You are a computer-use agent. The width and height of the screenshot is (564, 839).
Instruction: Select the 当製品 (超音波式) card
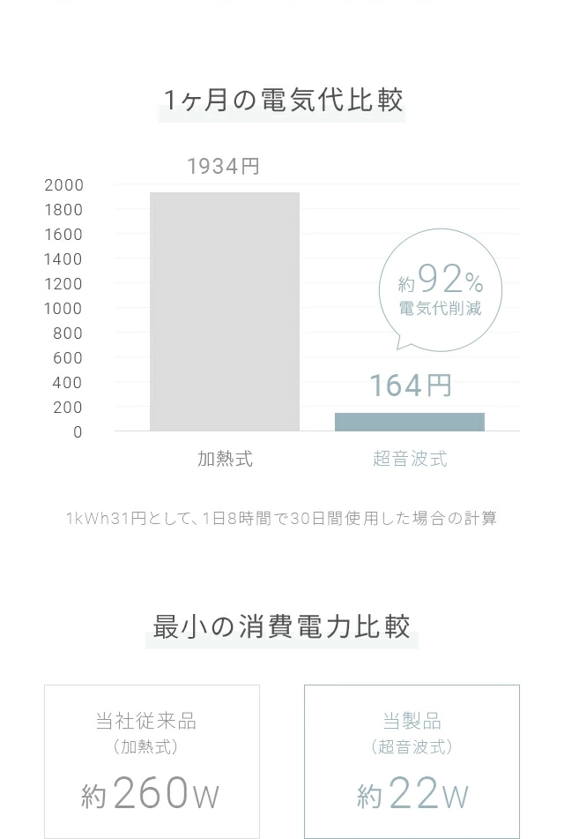tap(412, 762)
